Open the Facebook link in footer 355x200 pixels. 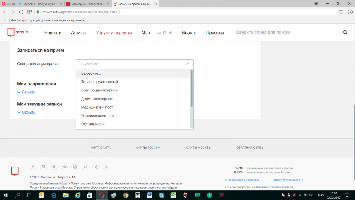pyautogui.click(x=33, y=167)
